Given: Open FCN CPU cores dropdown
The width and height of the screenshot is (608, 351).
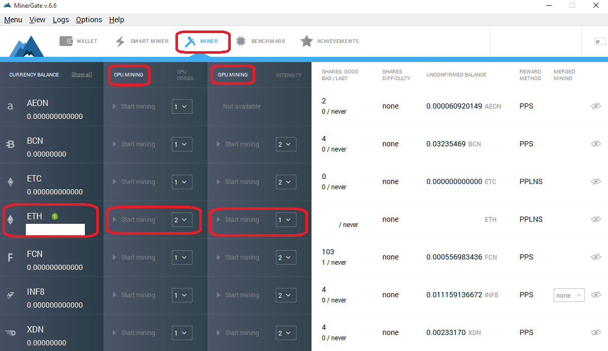Looking at the screenshot, I should (182, 257).
